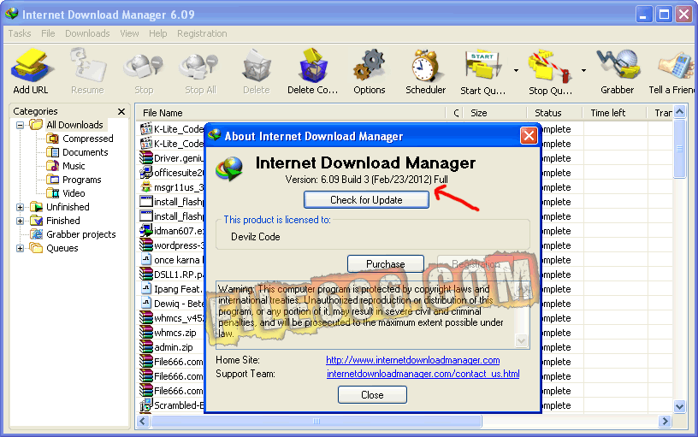Sort by the Status column header
This screenshot has width=698, height=437.
point(554,113)
